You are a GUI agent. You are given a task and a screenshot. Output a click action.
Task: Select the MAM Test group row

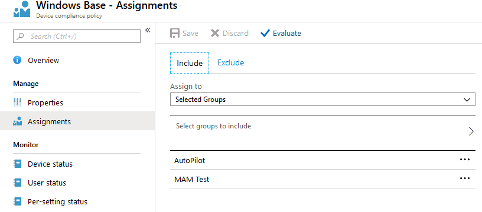coord(323,179)
